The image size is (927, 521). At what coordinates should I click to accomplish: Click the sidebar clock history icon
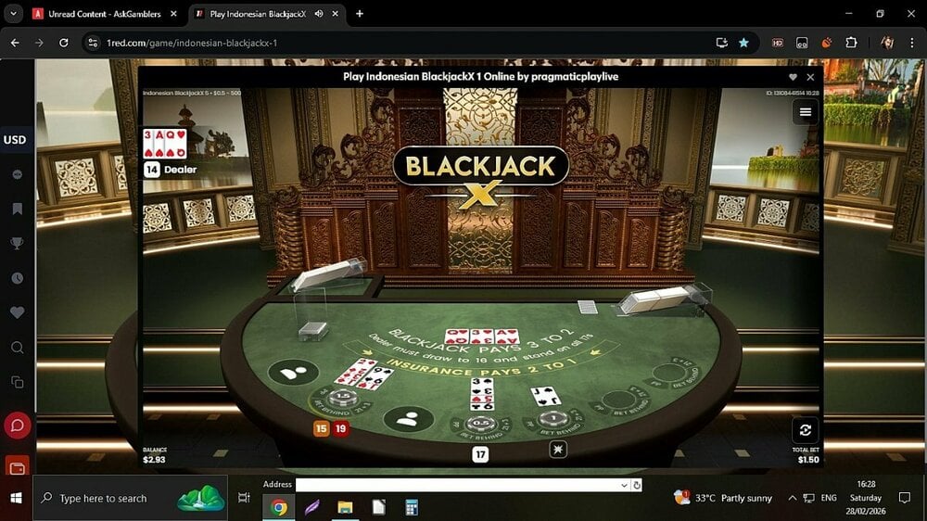[17, 278]
